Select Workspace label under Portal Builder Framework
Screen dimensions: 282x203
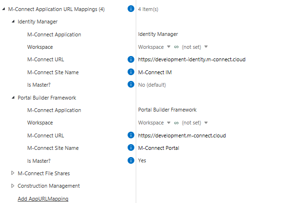click(40, 123)
